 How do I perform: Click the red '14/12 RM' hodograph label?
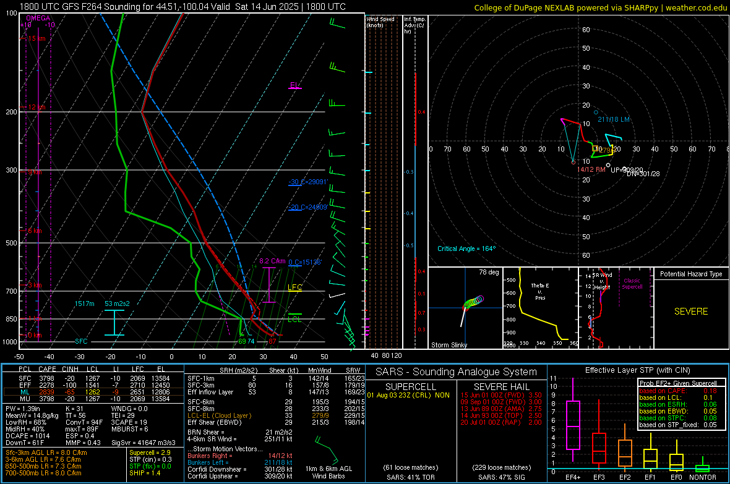pos(591,169)
